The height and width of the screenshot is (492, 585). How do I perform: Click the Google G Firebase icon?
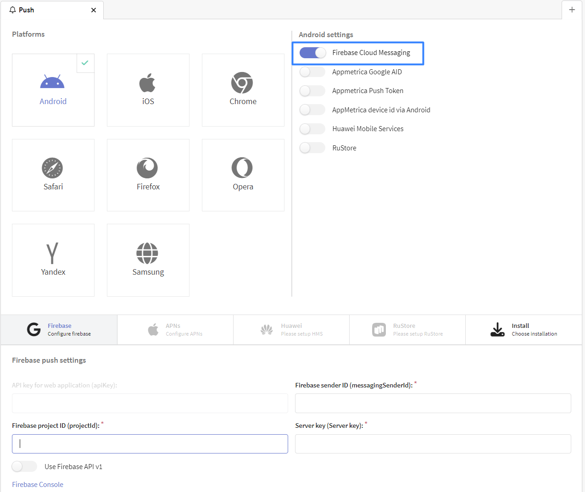34,329
